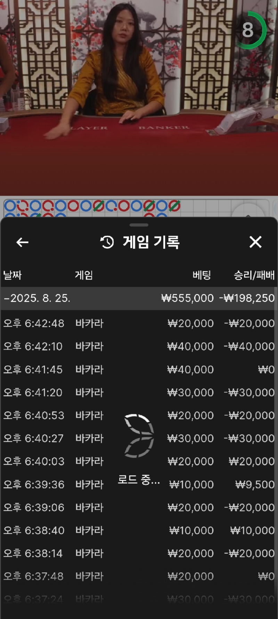
Task: Click the 날짜 column header
Action: tap(13, 275)
